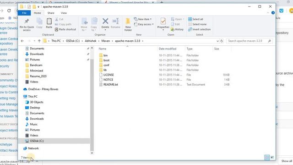This screenshot has height=165, width=293.
Task: Switch to the Home ribbon tab
Action: click(38, 13)
